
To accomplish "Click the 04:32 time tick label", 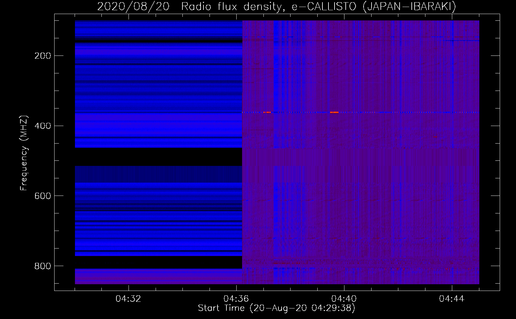I will pos(128,299).
